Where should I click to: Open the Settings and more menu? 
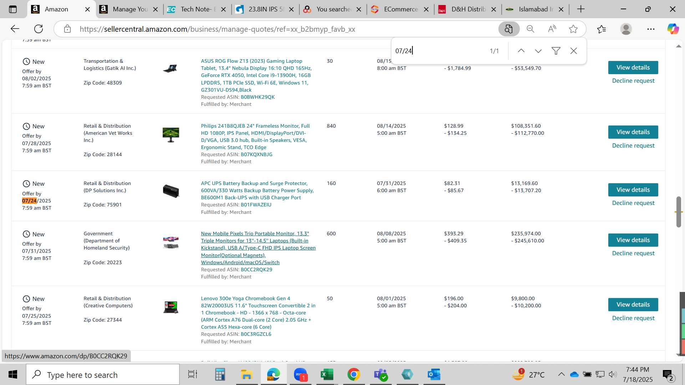(x=651, y=29)
